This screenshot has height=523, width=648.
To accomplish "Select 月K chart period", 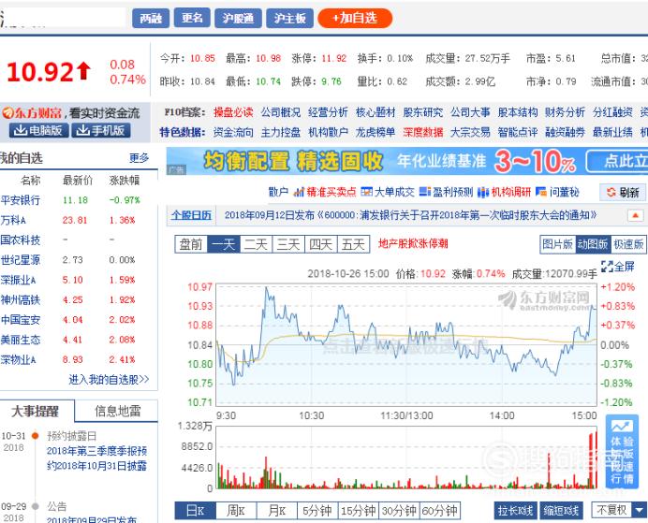I will tap(277, 511).
